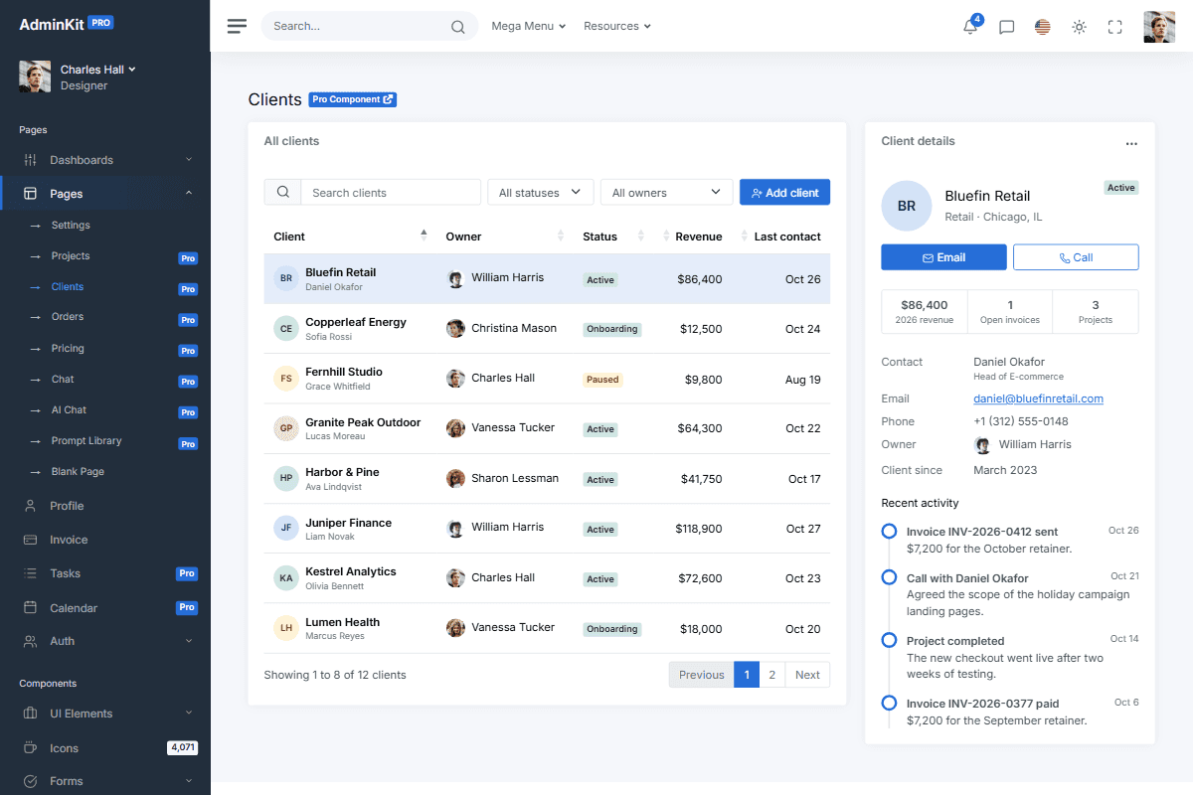Screen dimensions: 1193x795
Task: Click the Forms check-circle icon
Action: pos(30,781)
